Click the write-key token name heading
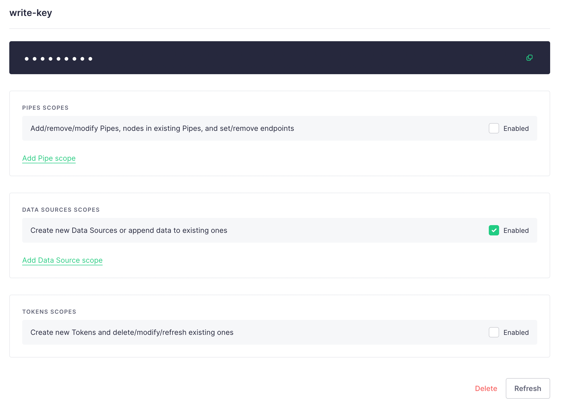The image size is (562, 408). 31,13
